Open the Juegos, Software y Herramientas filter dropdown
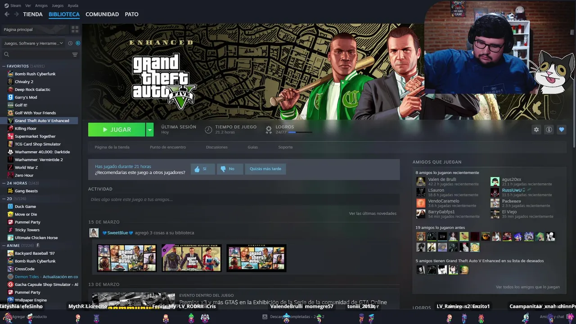Image resolution: width=576 pixels, height=324 pixels. click(33, 43)
